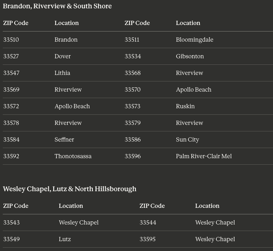Click Wesley Chapel next to ZIP 33595
This screenshot has width=273, height=251.
point(215,239)
